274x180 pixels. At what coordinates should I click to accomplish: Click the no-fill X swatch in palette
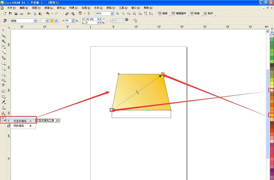(x=272, y=36)
